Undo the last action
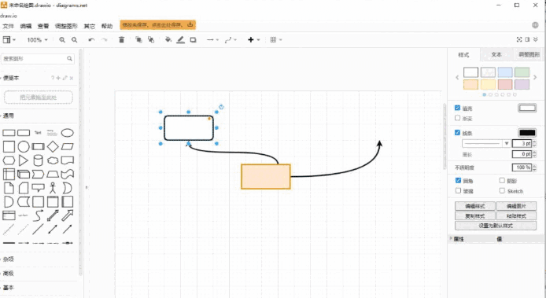Image resolution: width=546 pixels, height=298 pixels. pyautogui.click(x=91, y=39)
